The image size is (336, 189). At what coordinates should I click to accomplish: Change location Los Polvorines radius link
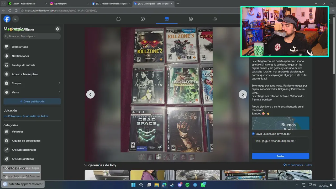(x=26, y=116)
